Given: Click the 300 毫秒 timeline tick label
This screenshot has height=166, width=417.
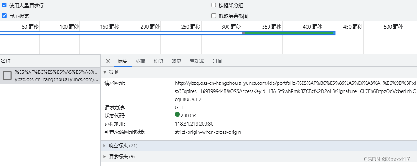Looking at the screenshot, I should pos(231,27).
